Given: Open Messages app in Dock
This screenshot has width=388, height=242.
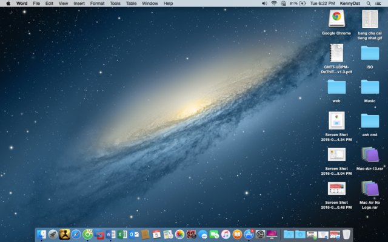Looking at the screenshot, I should [x=202, y=234].
